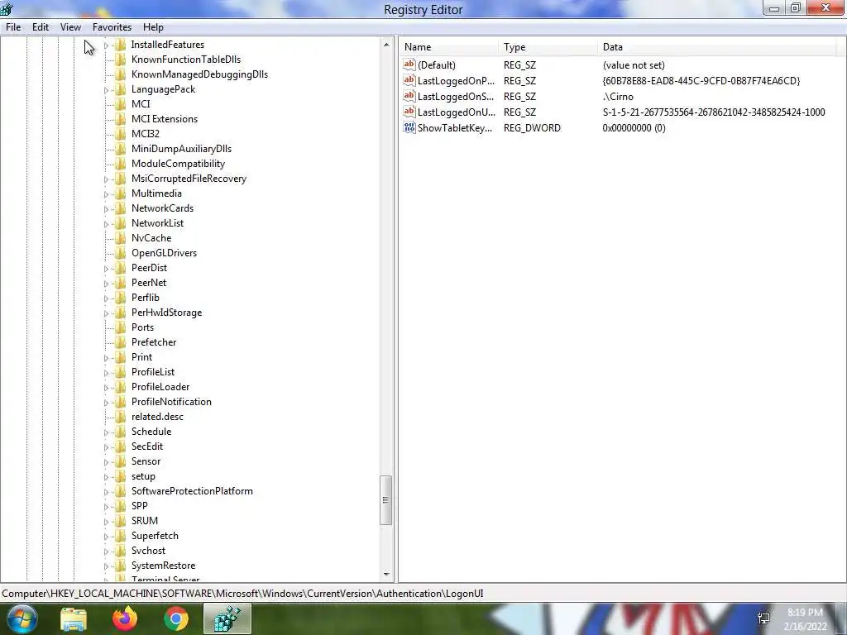This screenshot has height=635, width=847.
Task: Launch Google Chrome from the taskbar
Action: coord(176,618)
